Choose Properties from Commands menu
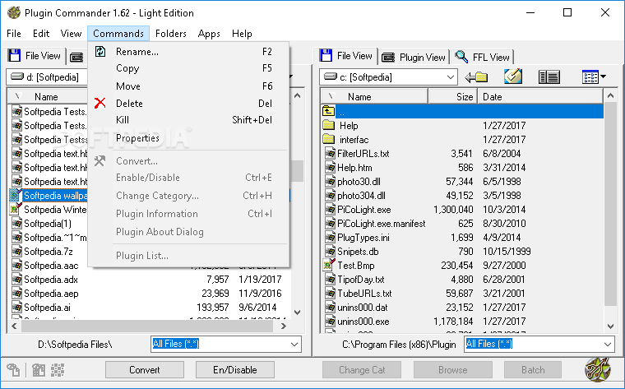This screenshot has height=389, width=625. [x=188, y=138]
